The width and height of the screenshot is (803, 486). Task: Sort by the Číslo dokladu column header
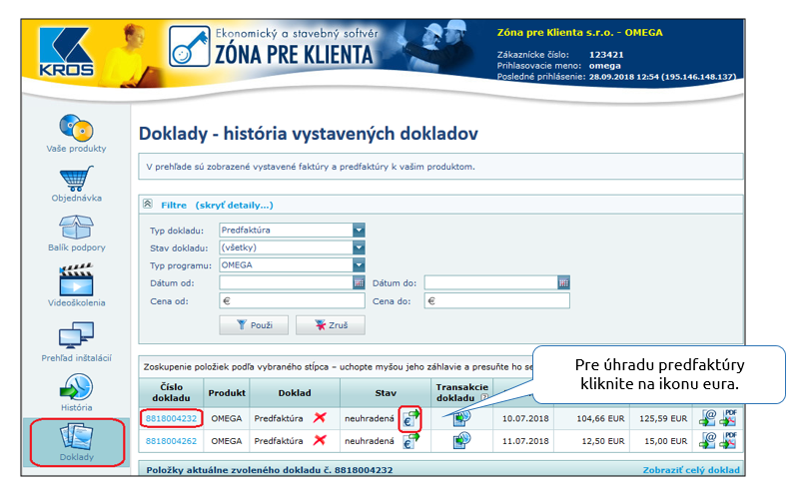click(171, 392)
